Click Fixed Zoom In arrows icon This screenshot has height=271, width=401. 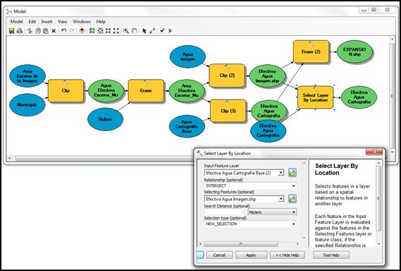click(x=108, y=31)
